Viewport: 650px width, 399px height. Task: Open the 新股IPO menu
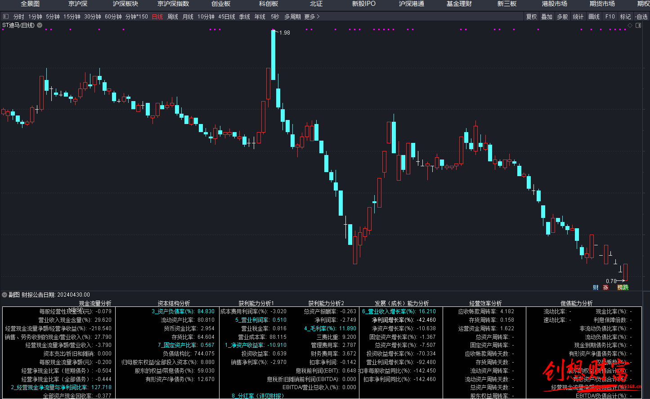pos(364,4)
